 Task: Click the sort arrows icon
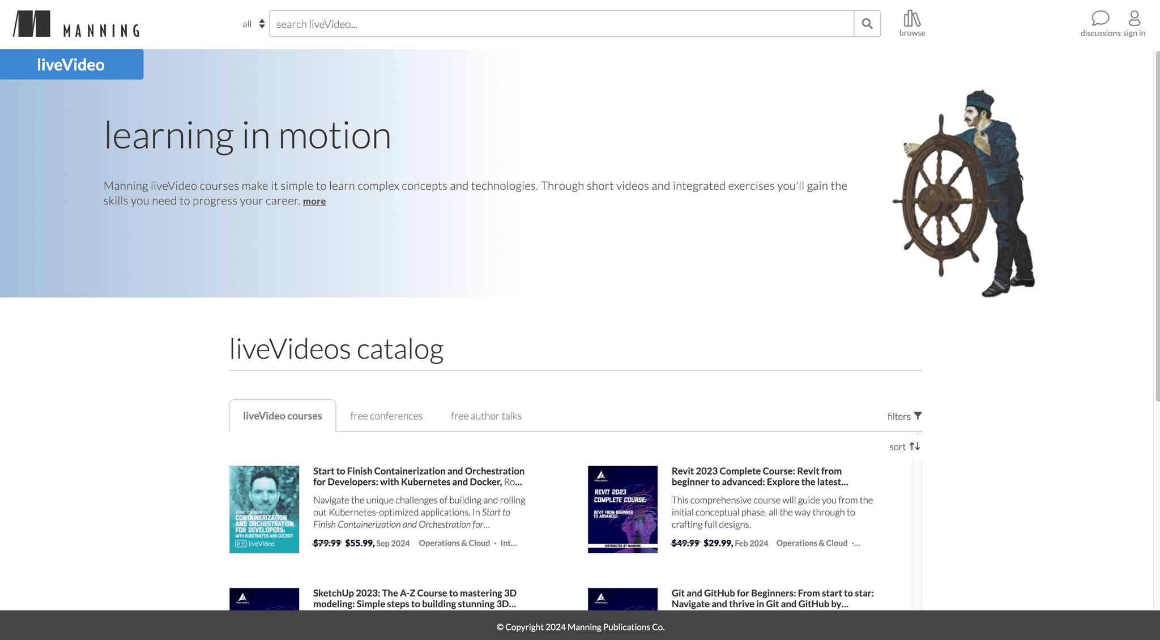pyautogui.click(x=915, y=446)
